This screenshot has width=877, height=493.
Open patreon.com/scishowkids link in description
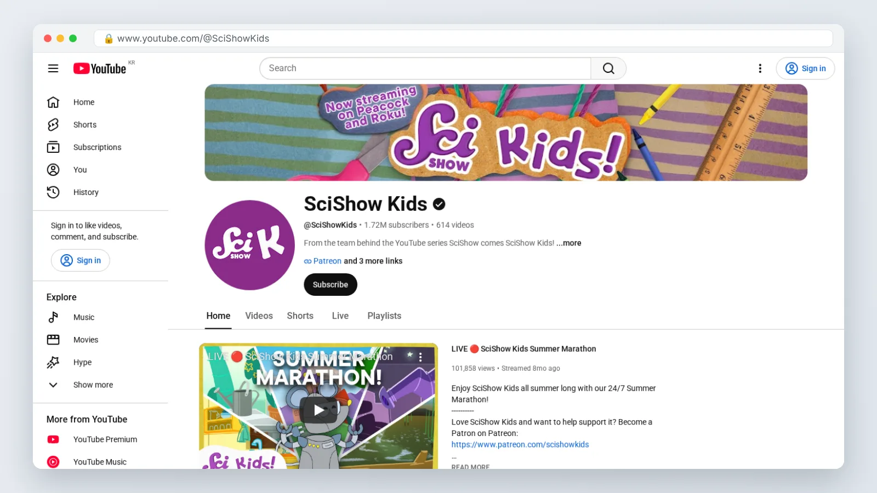click(x=520, y=445)
